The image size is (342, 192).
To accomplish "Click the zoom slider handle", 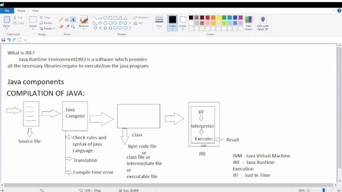I will pyautogui.click(x=324, y=190).
